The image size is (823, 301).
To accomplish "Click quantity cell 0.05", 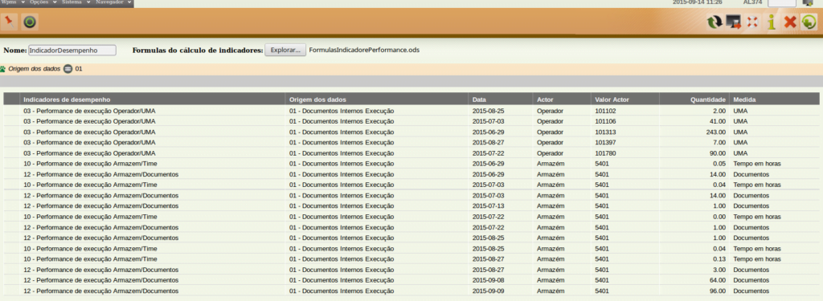I will click(x=719, y=164).
